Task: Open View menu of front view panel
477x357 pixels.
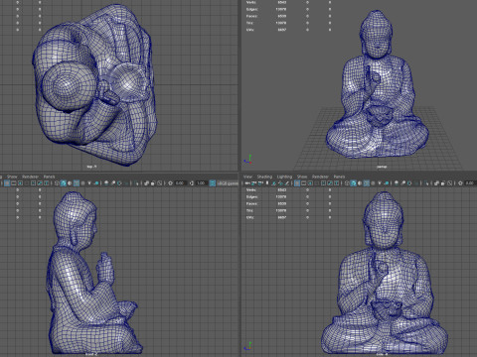Action: tap(247, 177)
